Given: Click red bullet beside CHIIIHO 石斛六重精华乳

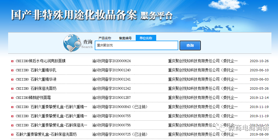Looking at the screenshot, I should [x=12, y=70].
